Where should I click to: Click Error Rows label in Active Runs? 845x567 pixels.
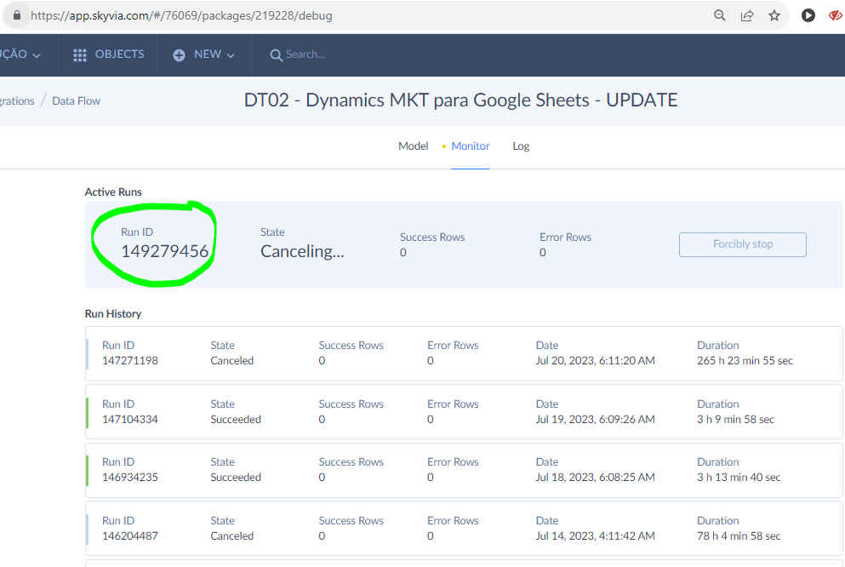[x=565, y=238]
